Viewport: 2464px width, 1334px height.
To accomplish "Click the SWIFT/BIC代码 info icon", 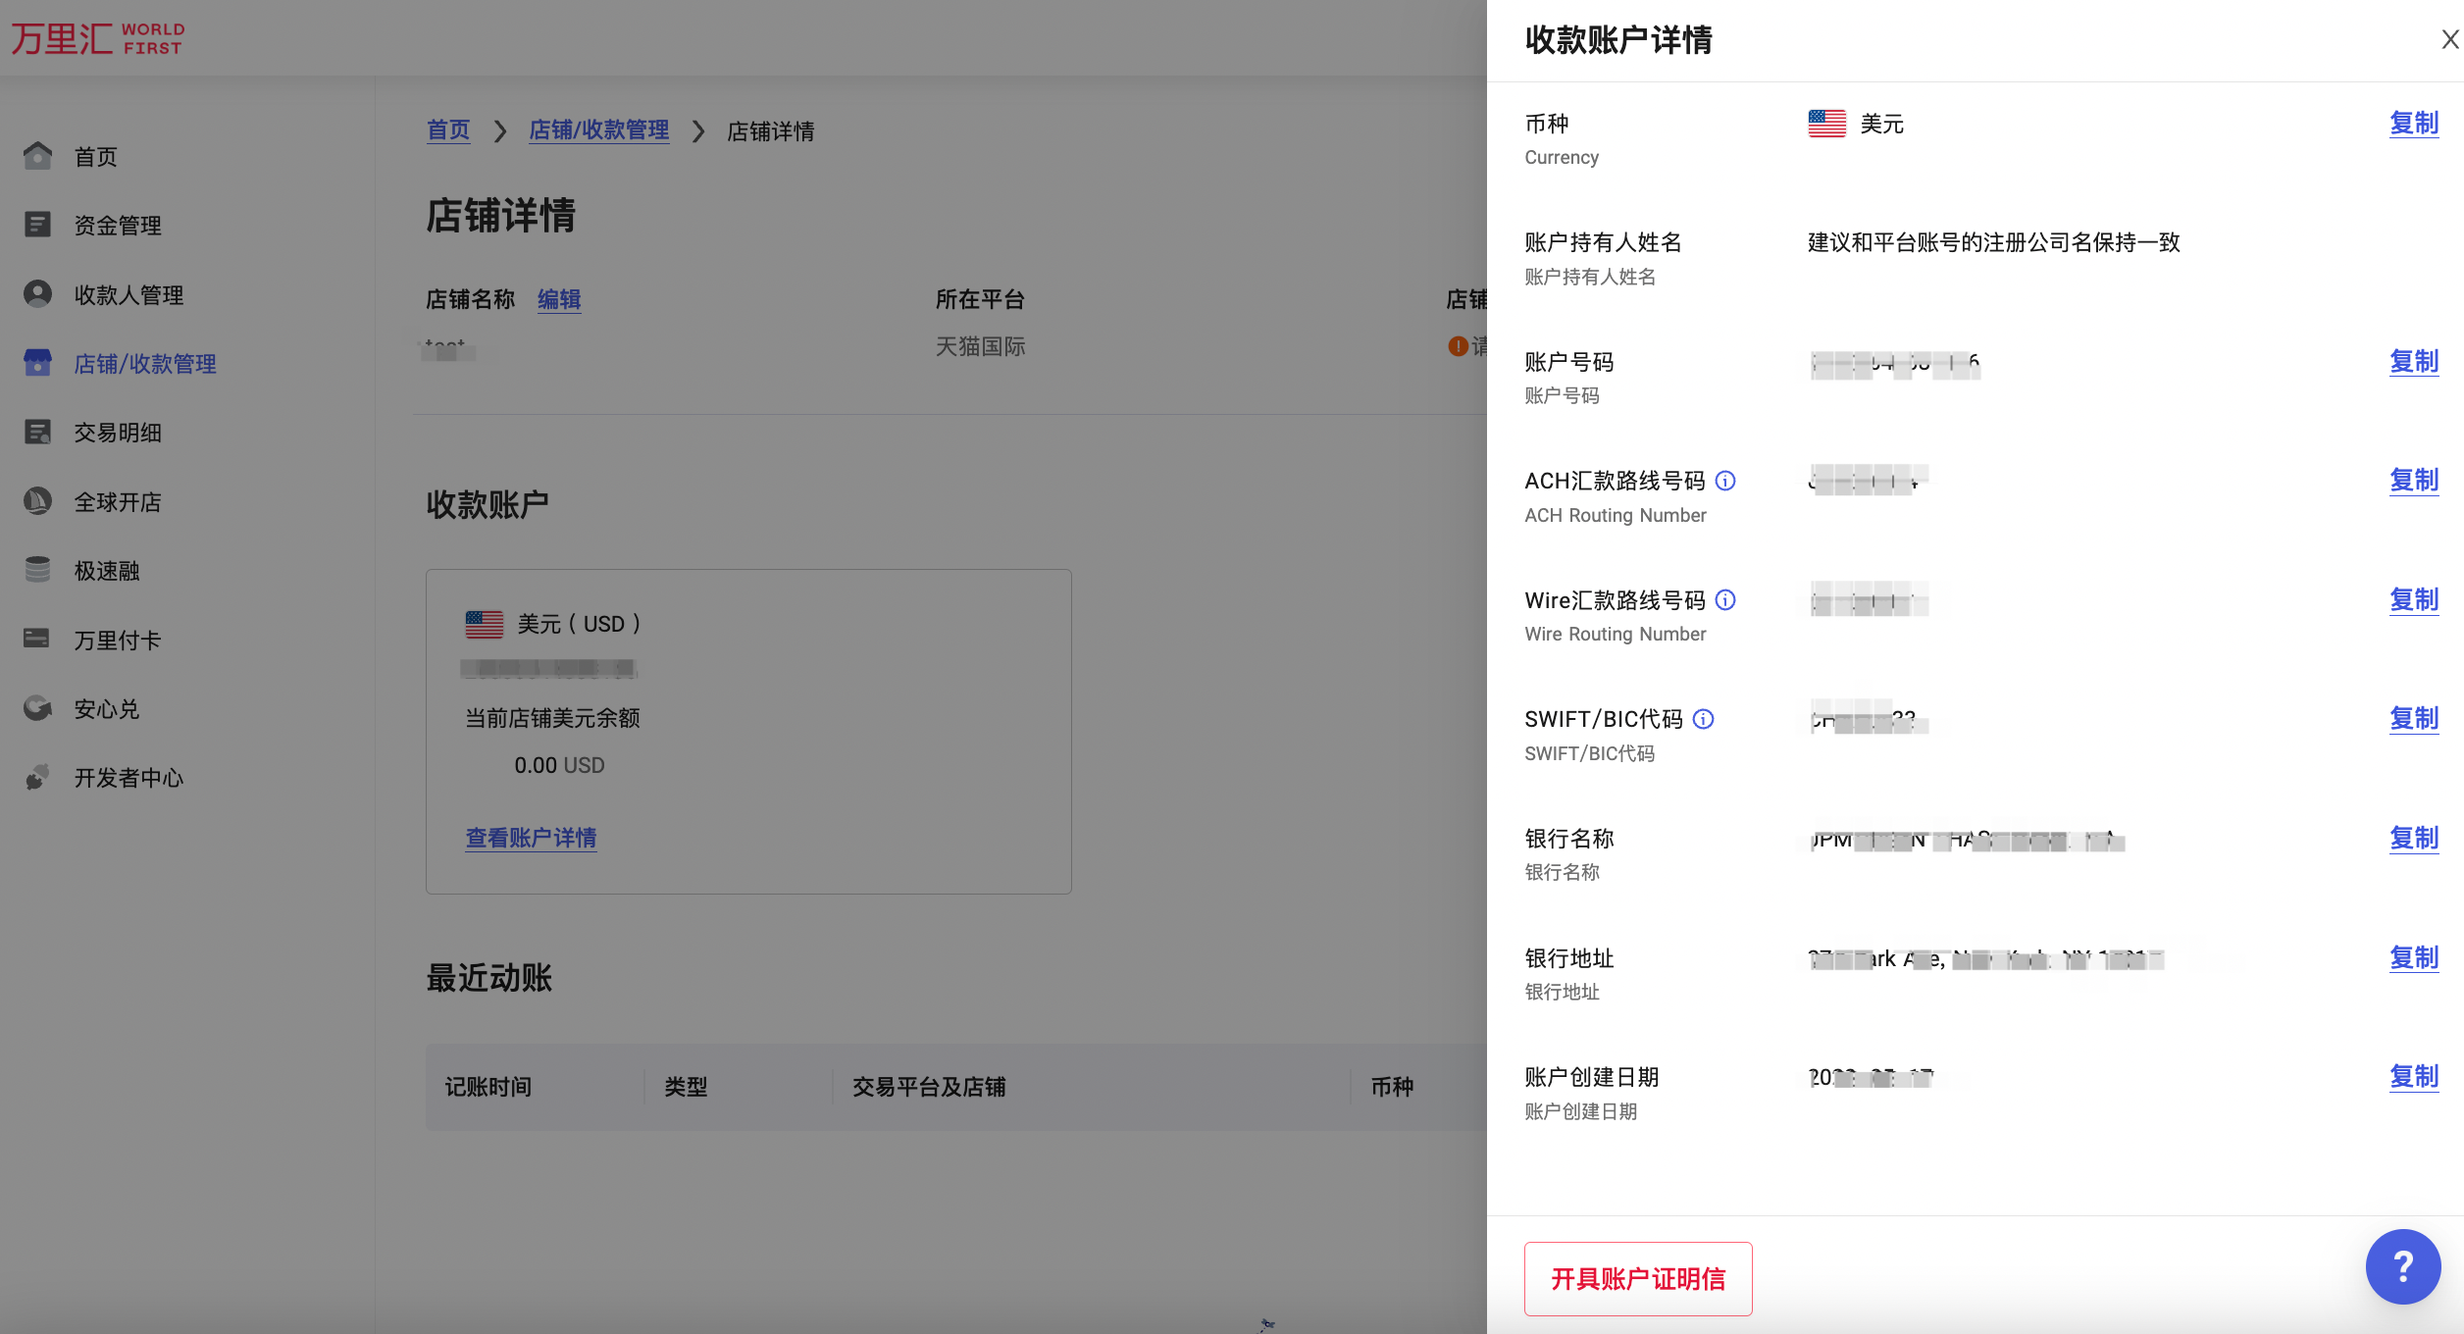I will click(x=1704, y=719).
